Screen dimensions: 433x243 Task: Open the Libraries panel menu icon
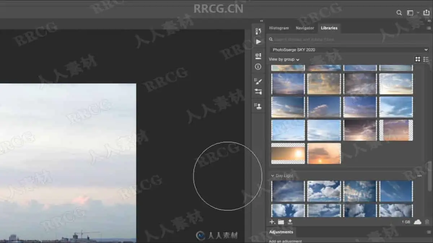coord(429,28)
